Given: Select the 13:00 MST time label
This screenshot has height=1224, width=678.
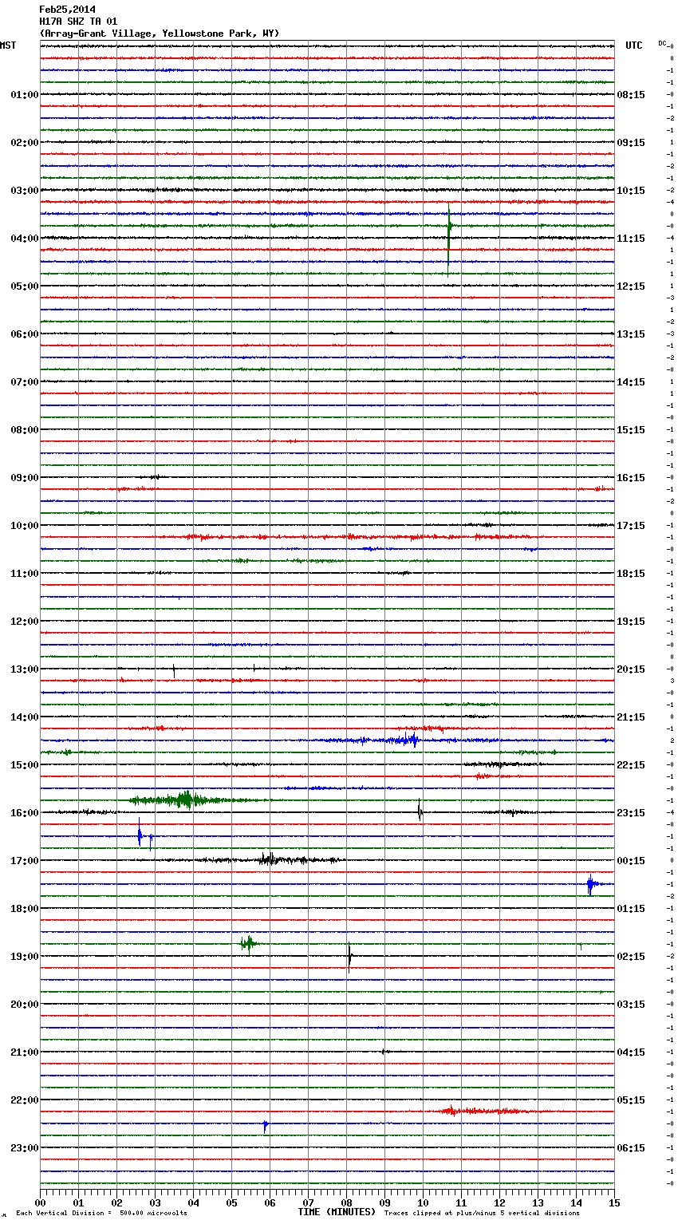Looking at the screenshot, I should point(25,669).
